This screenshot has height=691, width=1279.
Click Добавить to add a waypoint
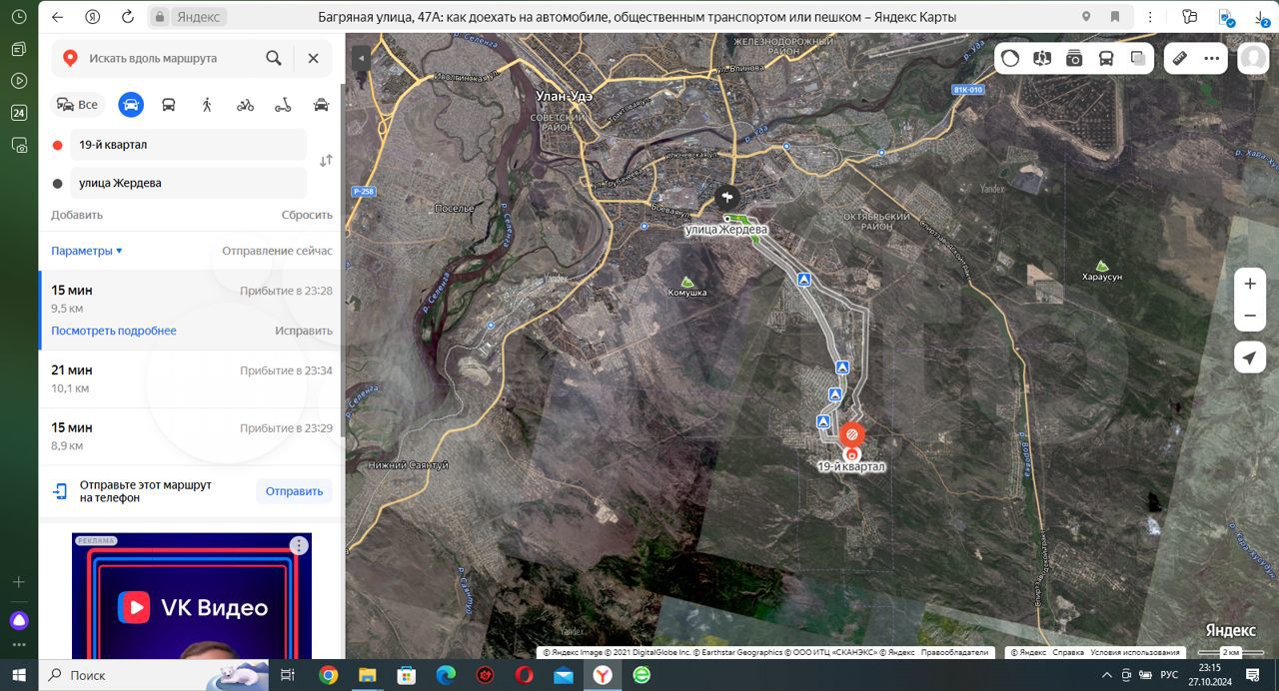(x=77, y=215)
